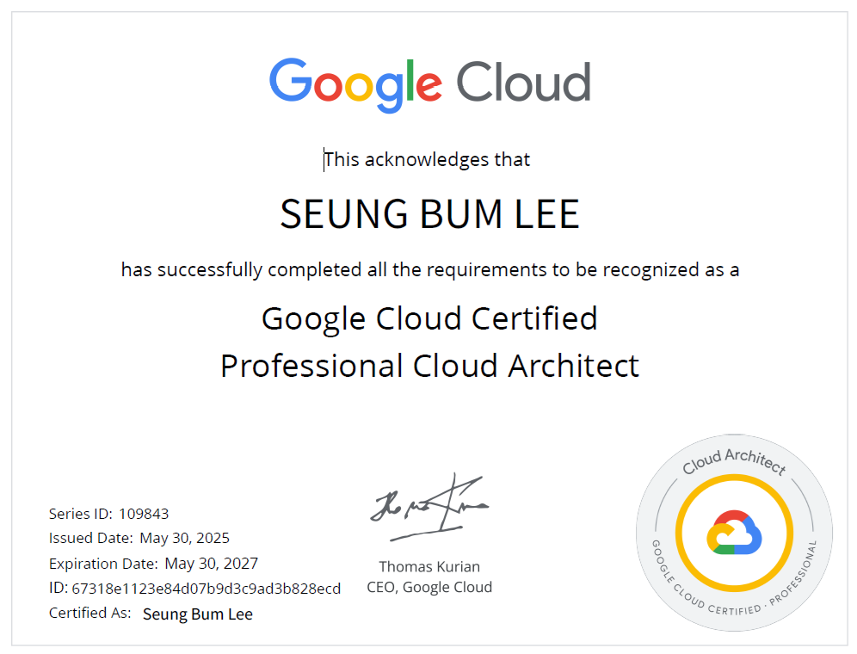Click the text 'This acknowledges that'

(427, 160)
